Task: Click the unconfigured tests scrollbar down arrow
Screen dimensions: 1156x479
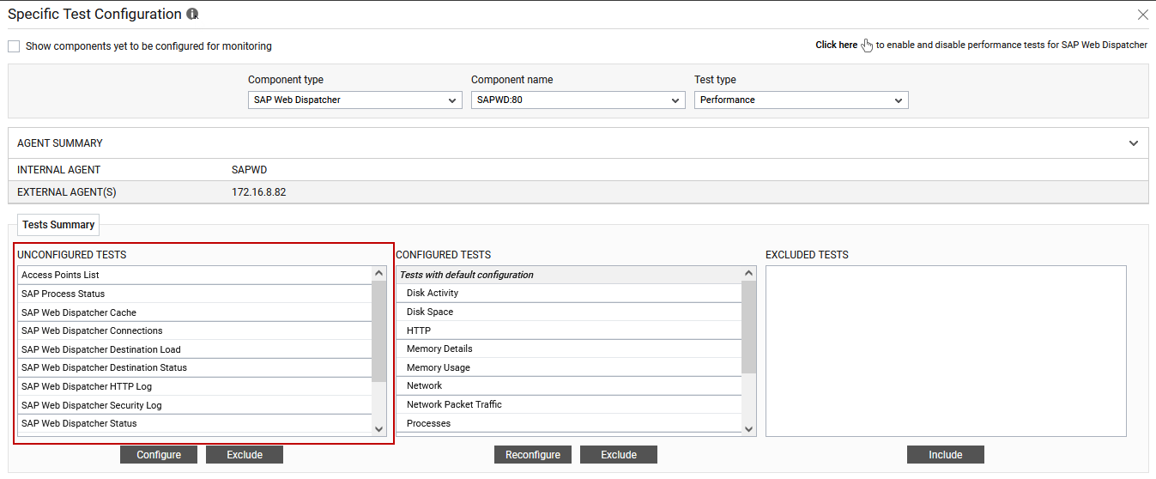Action: [x=379, y=428]
